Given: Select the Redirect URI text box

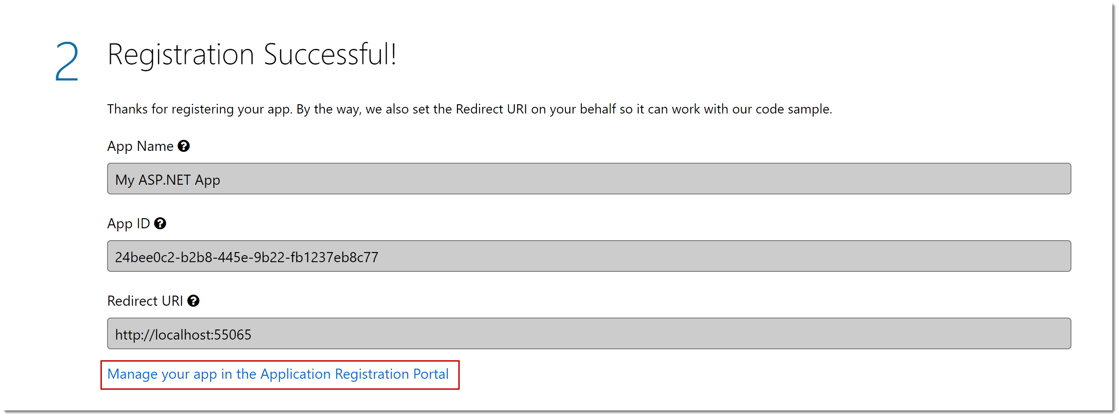Looking at the screenshot, I should (589, 333).
